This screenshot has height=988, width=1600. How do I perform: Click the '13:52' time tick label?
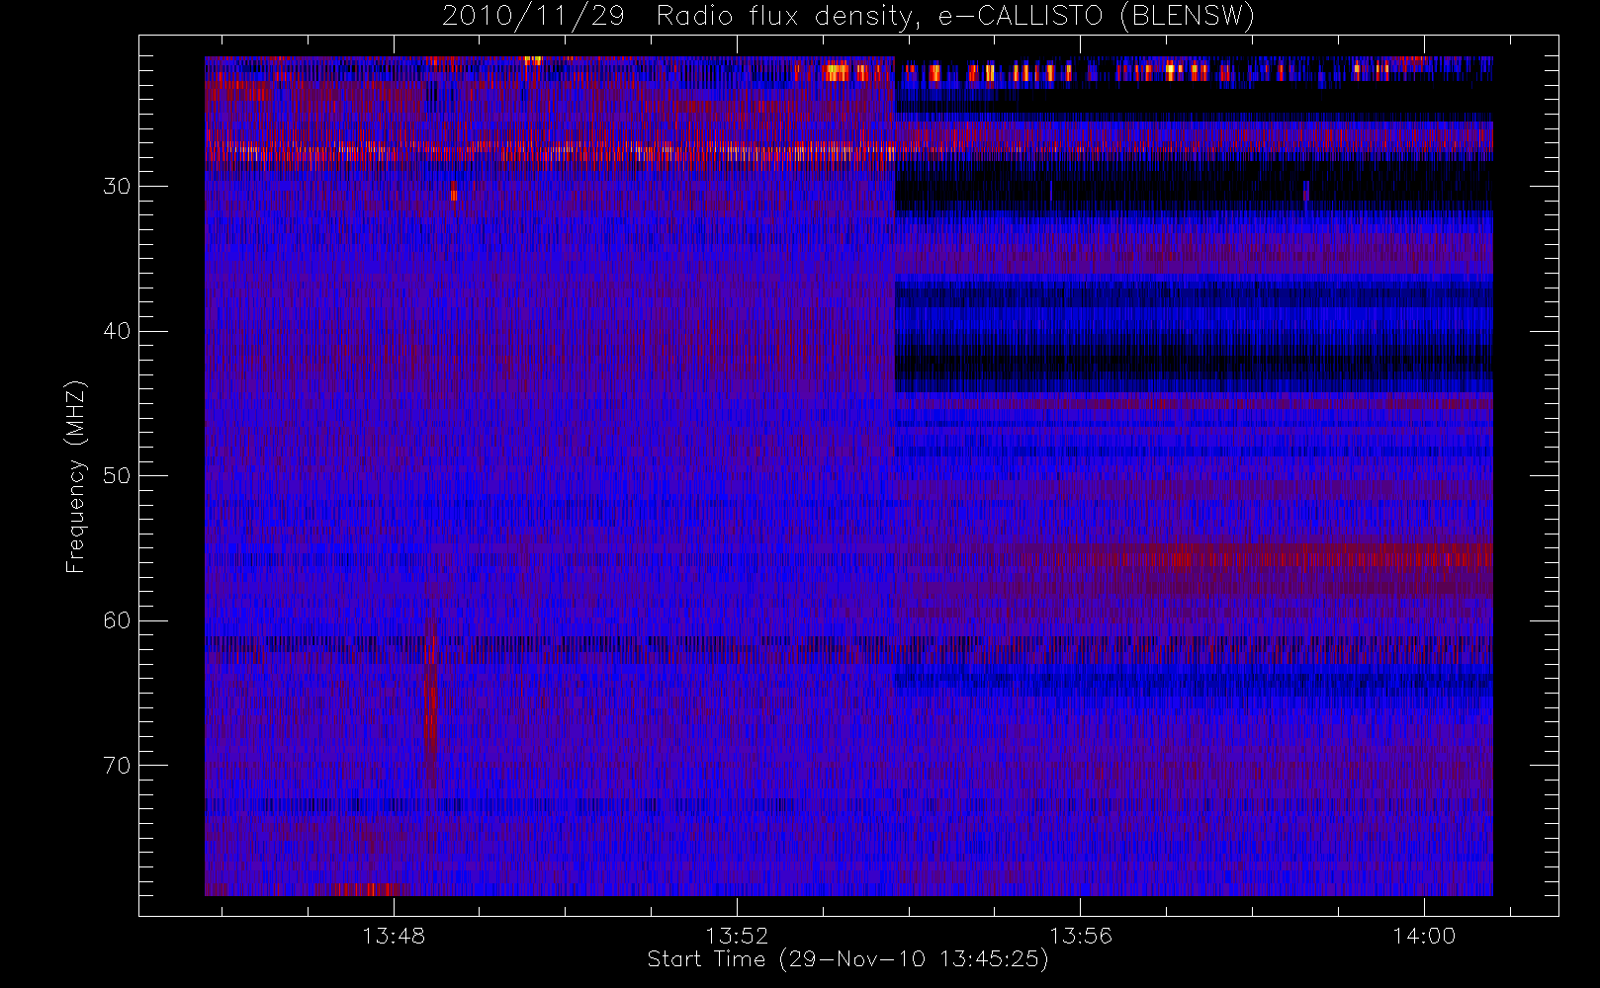click(x=737, y=936)
